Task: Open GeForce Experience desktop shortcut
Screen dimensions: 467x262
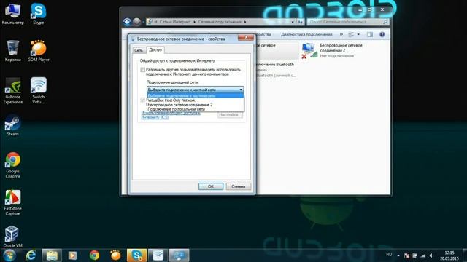Action: coord(13,90)
